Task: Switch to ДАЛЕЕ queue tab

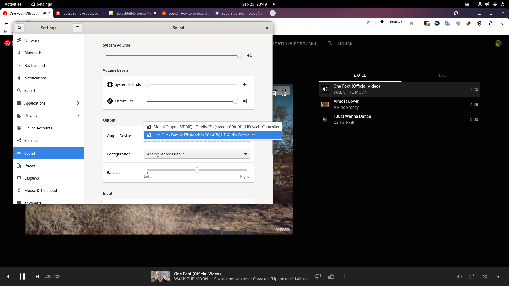Action: 360,75
